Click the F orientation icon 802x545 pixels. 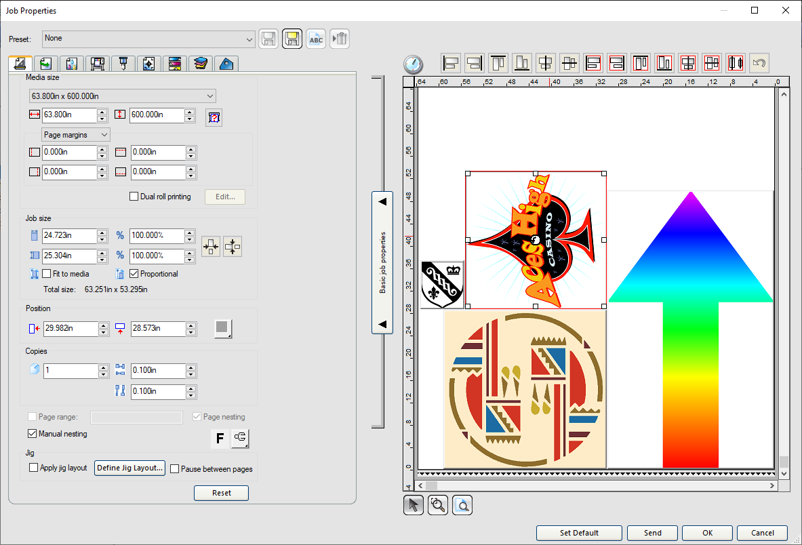(x=220, y=439)
